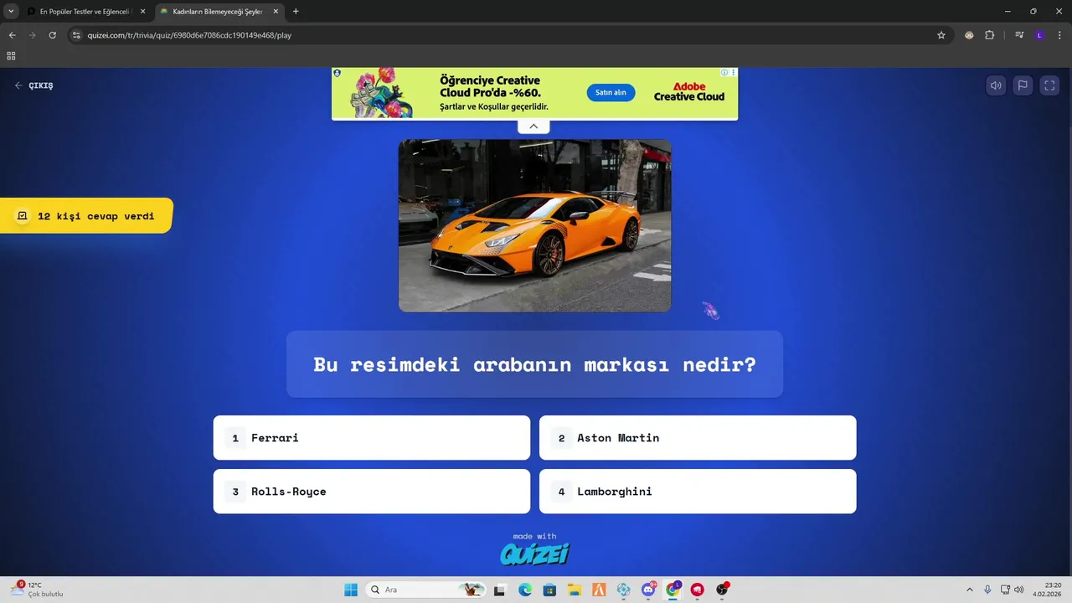Screen dimensions: 1072x603
Task: Open a new browser tab
Action: click(x=296, y=12)
